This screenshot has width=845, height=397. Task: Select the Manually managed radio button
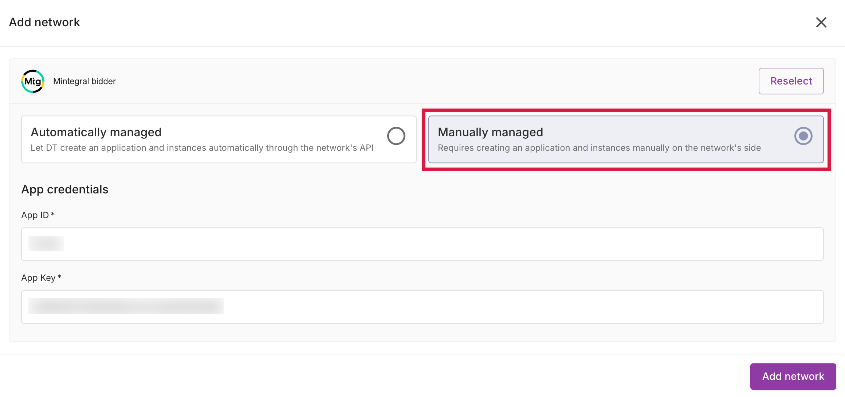803,136
